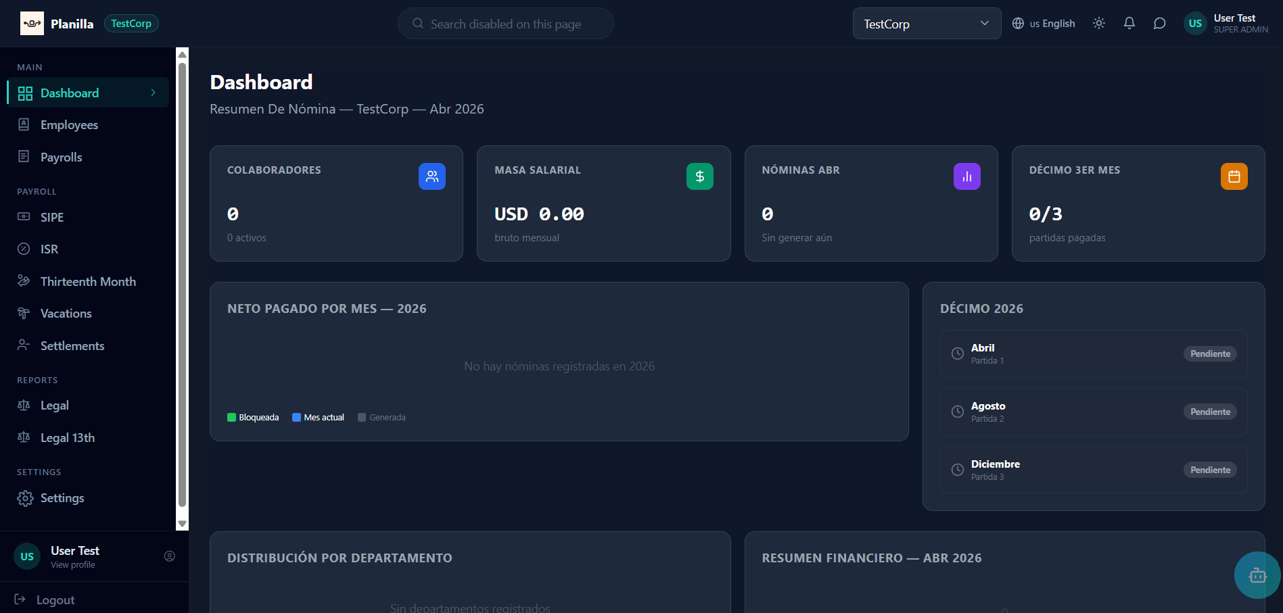
Task: Expand the Dashboard chevron arrow
Action: point(154,93)
